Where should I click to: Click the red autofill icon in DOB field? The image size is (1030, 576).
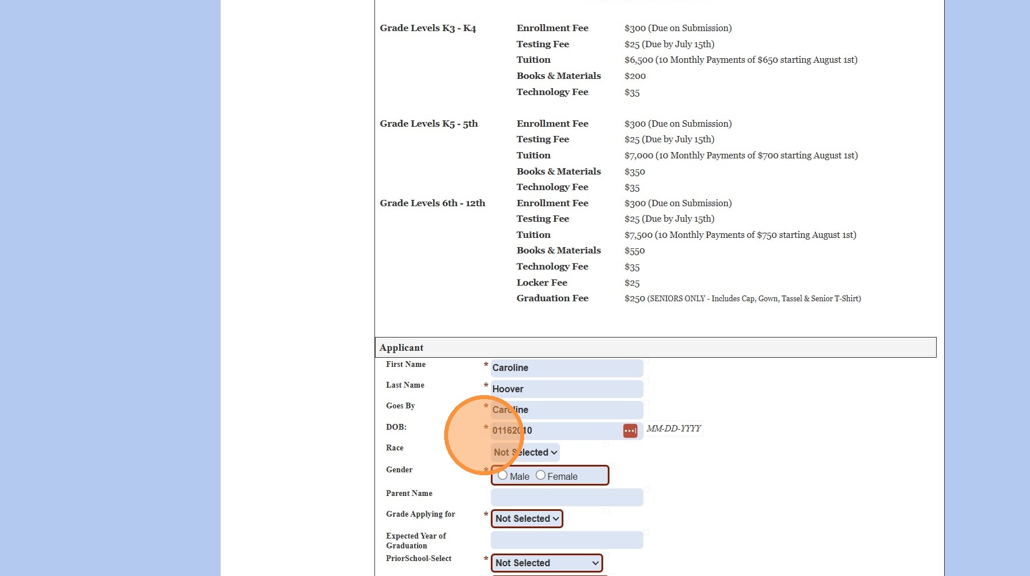[x=630, y=431]
